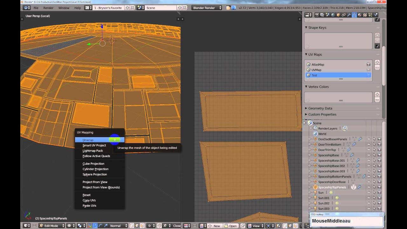
Task: Add a vertex color layer with plus
Action: coord(377,94)
